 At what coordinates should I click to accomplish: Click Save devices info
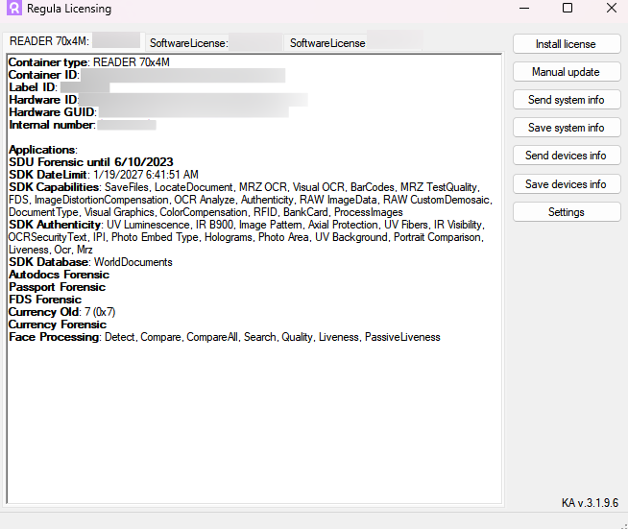pos(567,183)
